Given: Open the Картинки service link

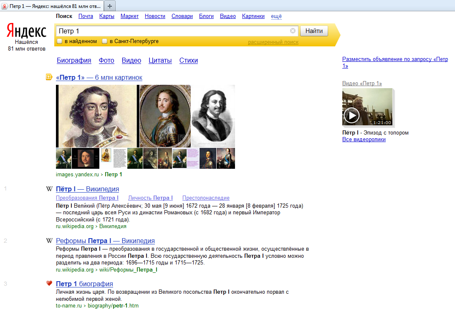Looking at the screenshot, I should [253, 16].
